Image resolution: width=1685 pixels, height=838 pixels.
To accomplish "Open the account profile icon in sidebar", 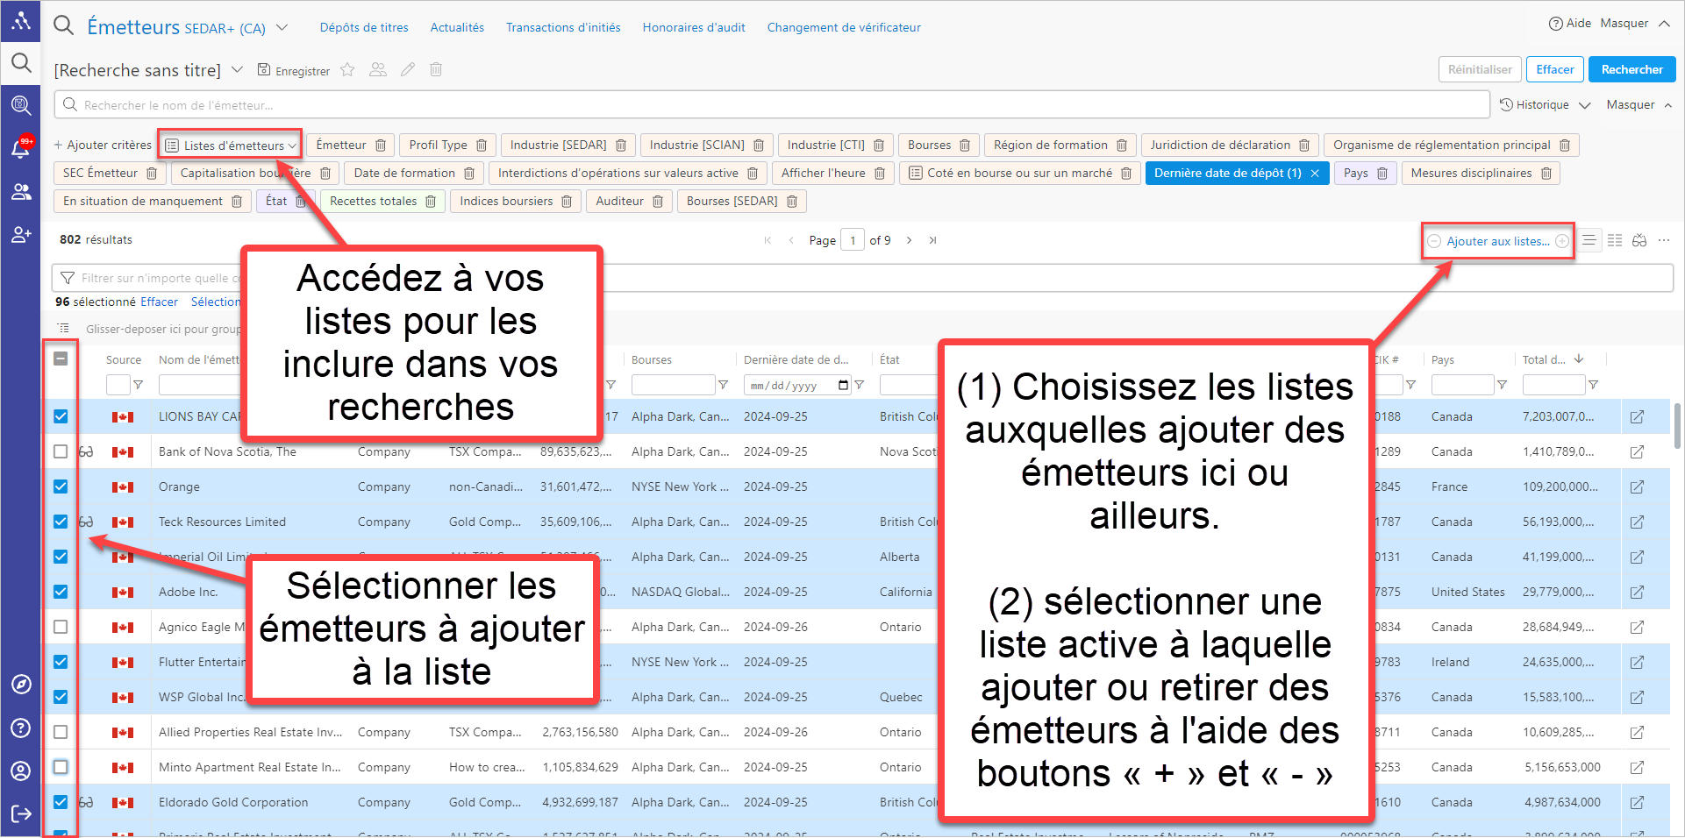I will point(21,771).
